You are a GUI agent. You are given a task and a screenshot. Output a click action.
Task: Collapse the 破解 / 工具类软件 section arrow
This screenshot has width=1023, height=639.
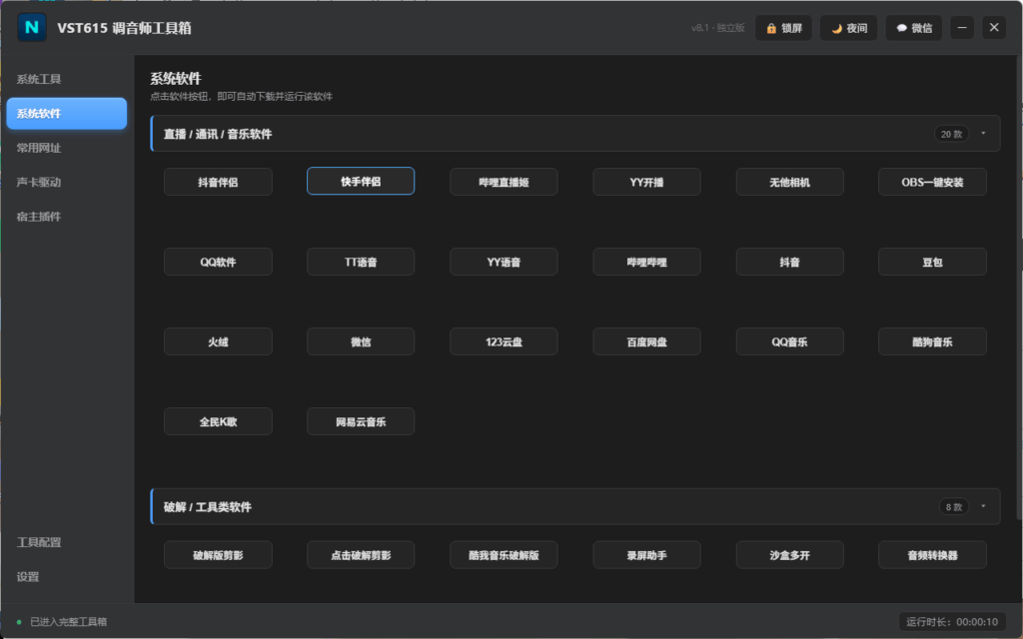983,506
